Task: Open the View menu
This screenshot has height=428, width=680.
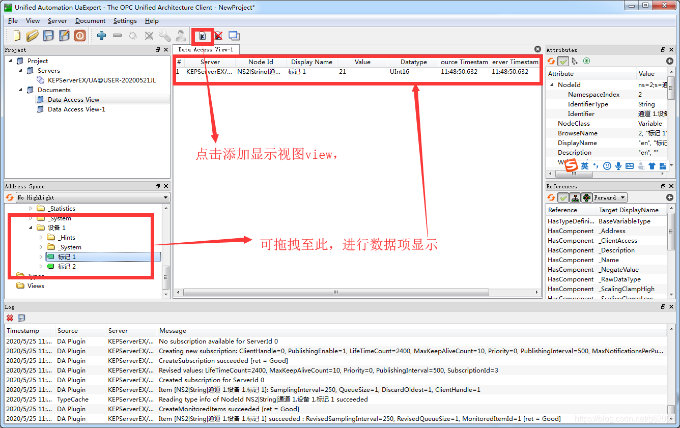Action: [33, 21]
